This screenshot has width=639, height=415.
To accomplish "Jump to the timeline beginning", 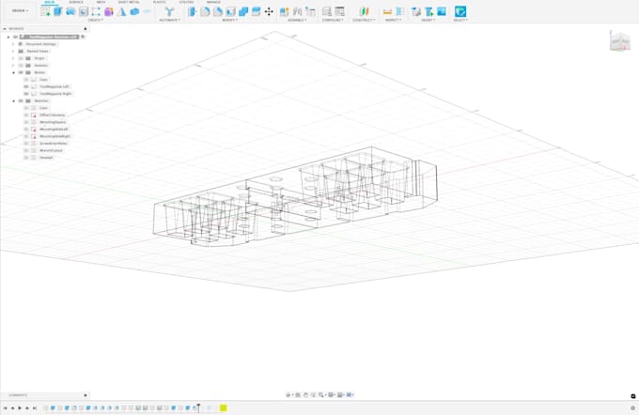I will point(5,407).
